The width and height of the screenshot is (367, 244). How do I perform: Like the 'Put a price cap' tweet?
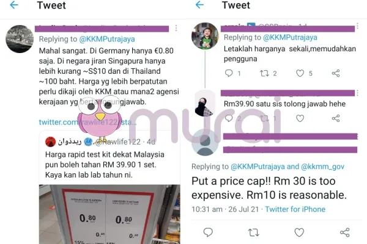299,232
